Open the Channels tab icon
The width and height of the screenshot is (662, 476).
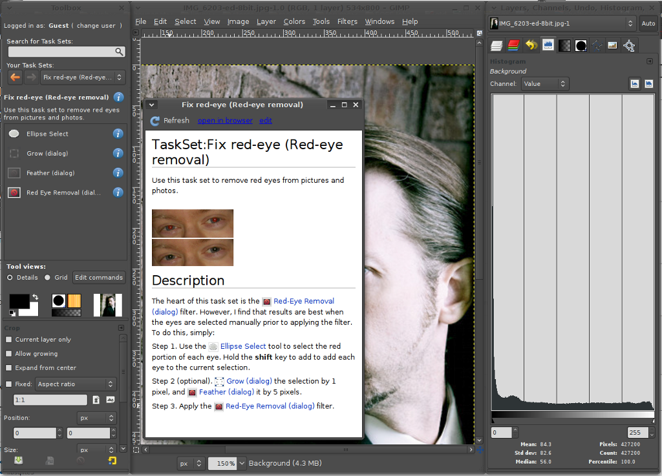tap(513, 45)
